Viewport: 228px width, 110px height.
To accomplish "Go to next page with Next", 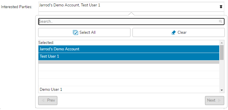I will (215, 100).
